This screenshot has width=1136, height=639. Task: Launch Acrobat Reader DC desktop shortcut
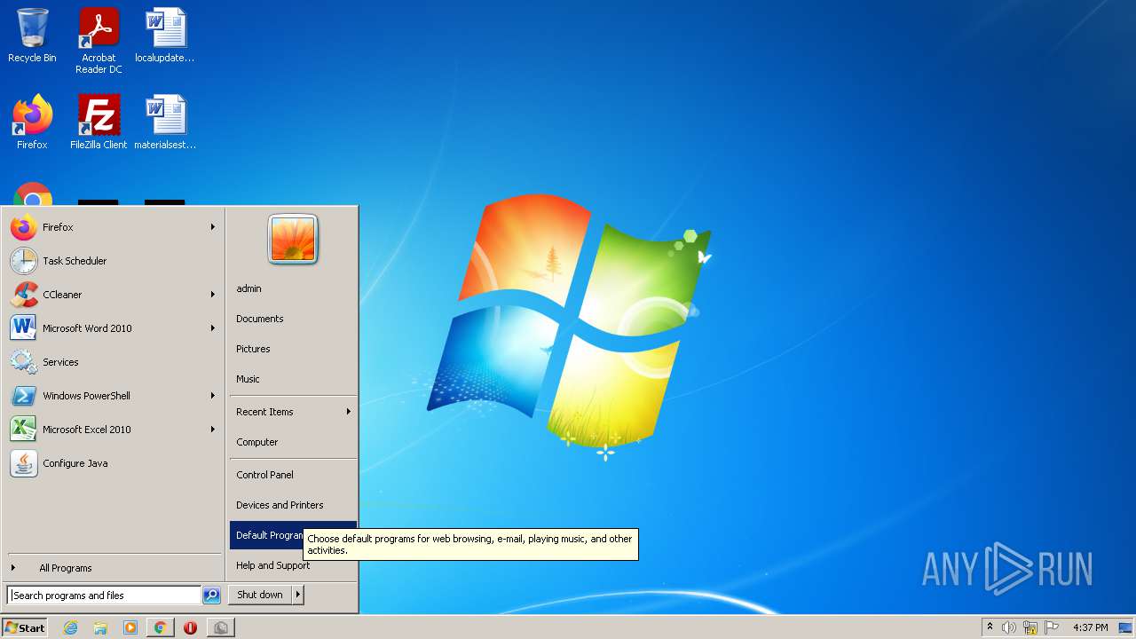pos(99,41)
